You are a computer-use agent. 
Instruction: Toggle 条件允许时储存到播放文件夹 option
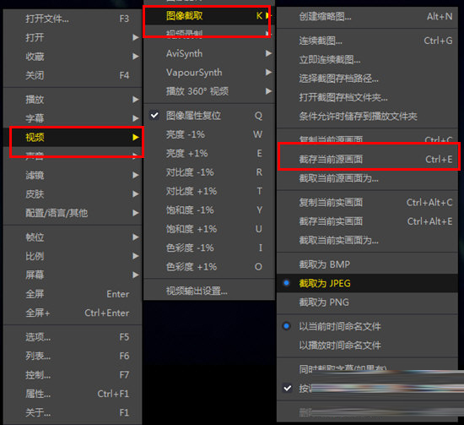pos(367,117)
